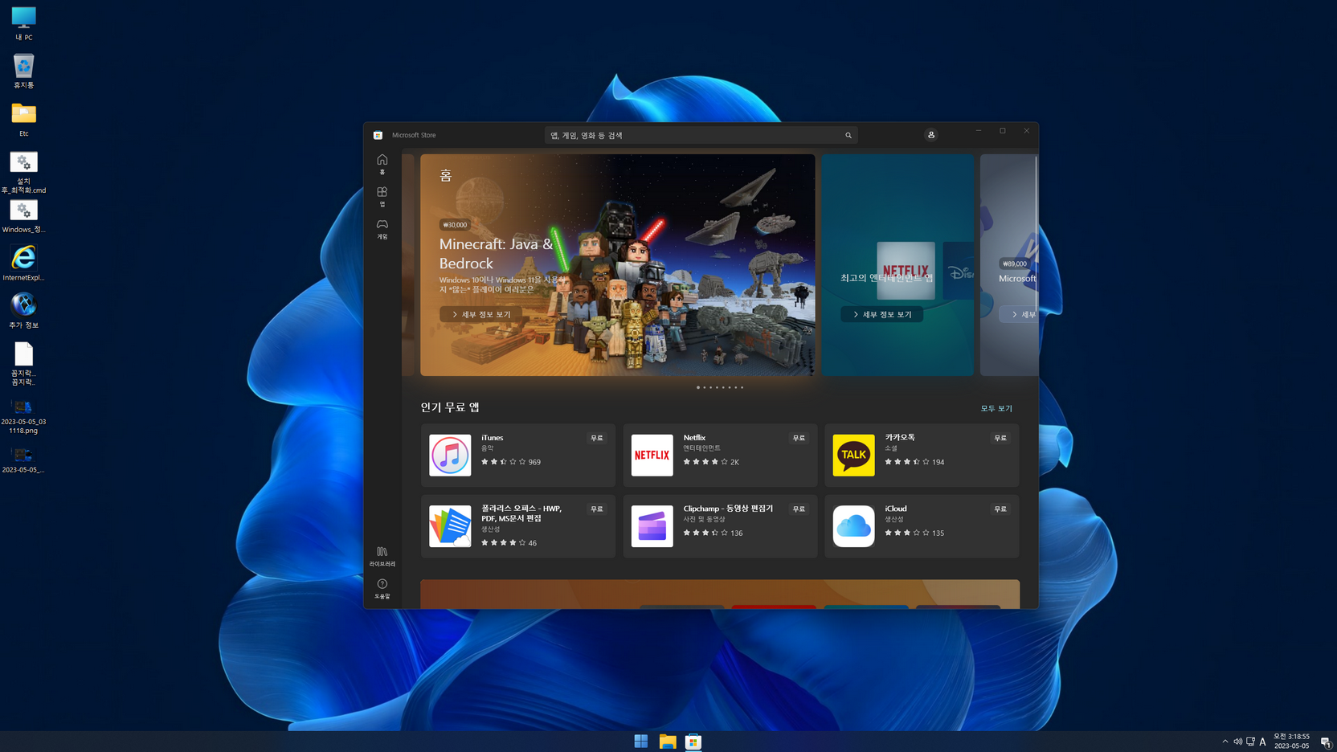Click the Clipchamp - 동영상 편집기 title
The image size is (1337, 752).
tap(728, 509)
